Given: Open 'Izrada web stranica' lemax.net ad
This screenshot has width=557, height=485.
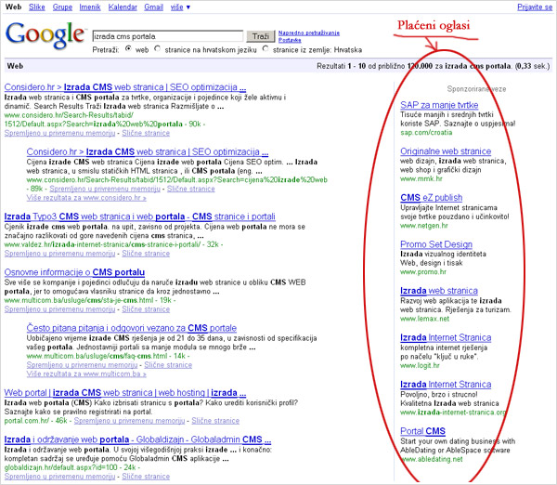Looking at the screenshot, I should (439, 291).
